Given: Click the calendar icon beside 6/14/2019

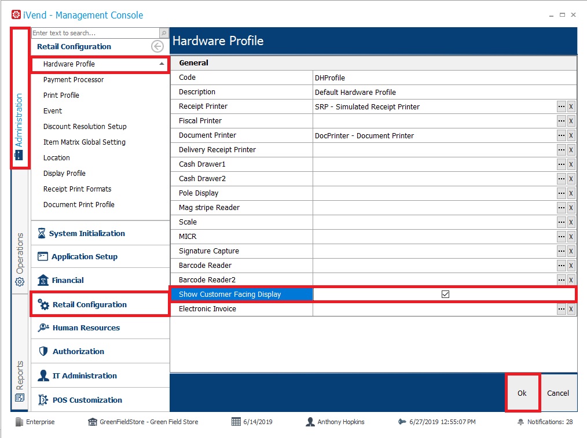Looking at the screenshot, I should click(236, 422).
